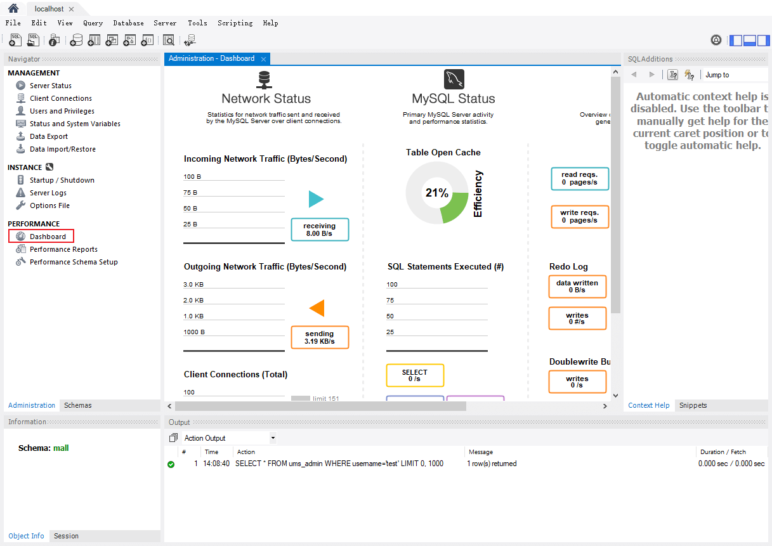
Task: Open the object inspector toolbar icon
Action: [54, 40]
